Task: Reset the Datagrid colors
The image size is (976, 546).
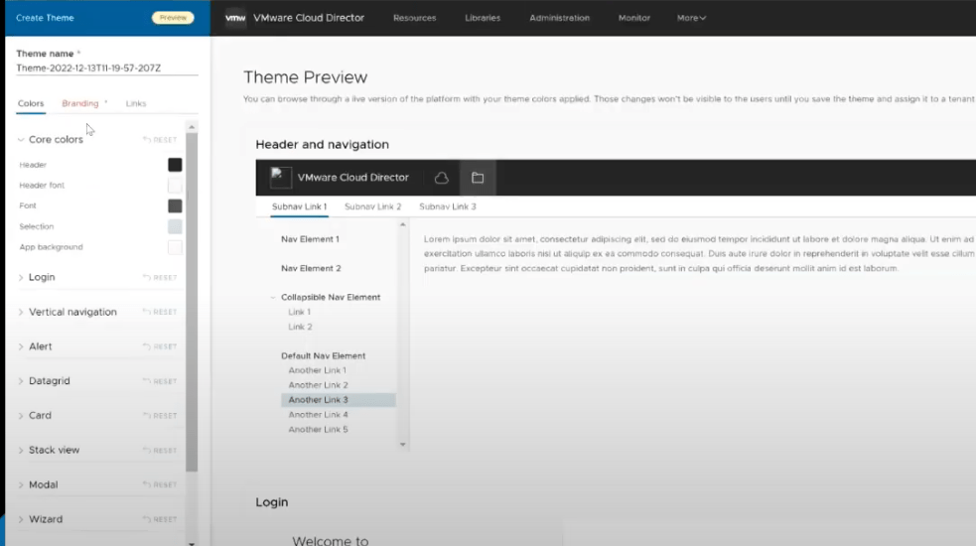Action: click(x=160, y=381)
